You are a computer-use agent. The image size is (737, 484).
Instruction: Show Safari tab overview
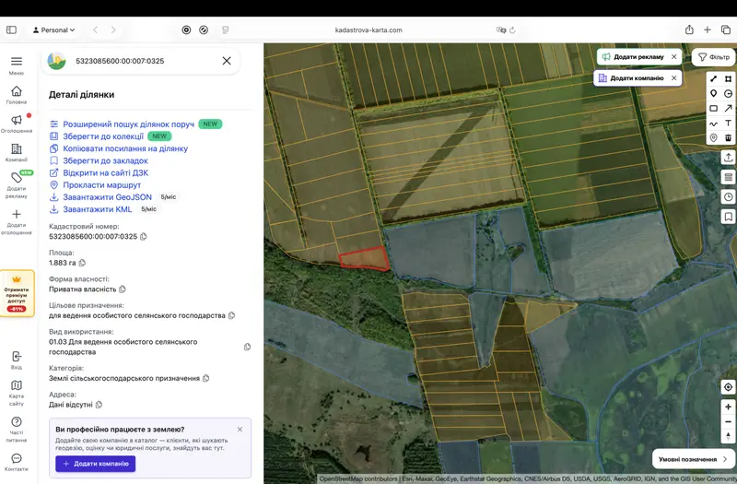(726, 30)
